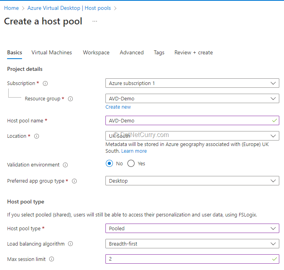Open the Subscription dropdown

192,83
